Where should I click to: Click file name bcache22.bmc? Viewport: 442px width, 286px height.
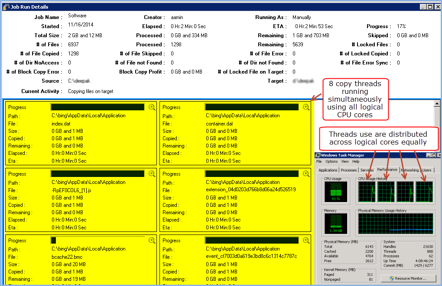67,257
